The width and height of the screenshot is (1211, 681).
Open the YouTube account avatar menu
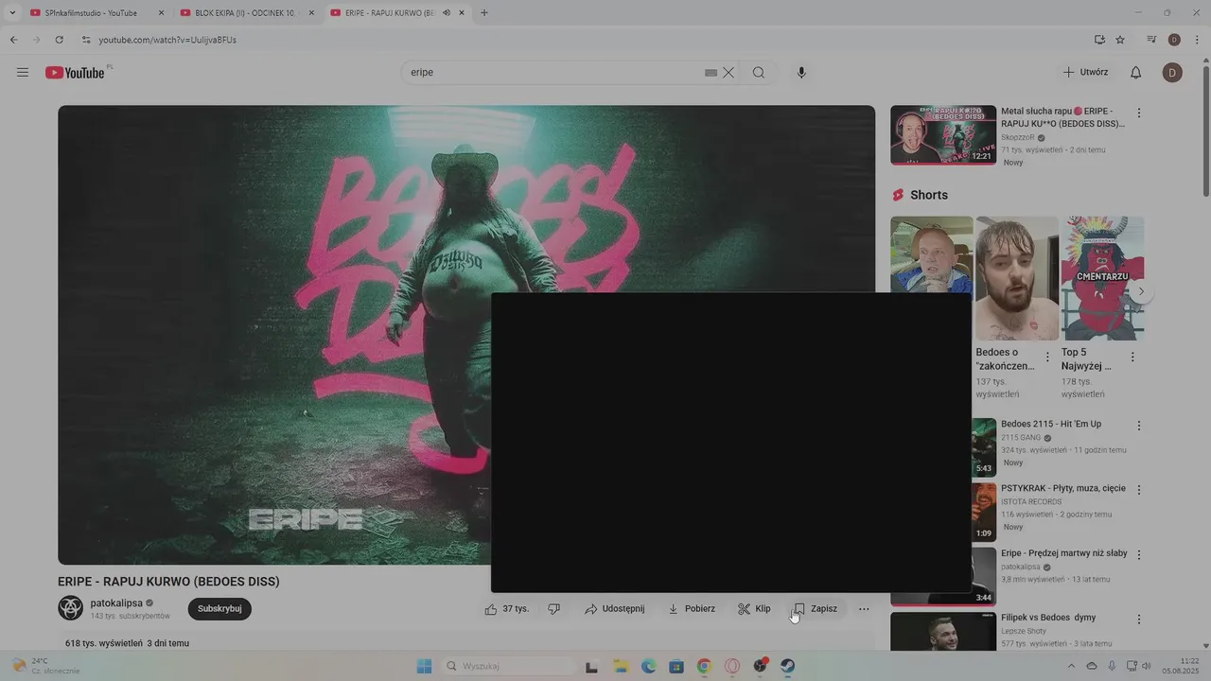click(x=1172, y=73)
